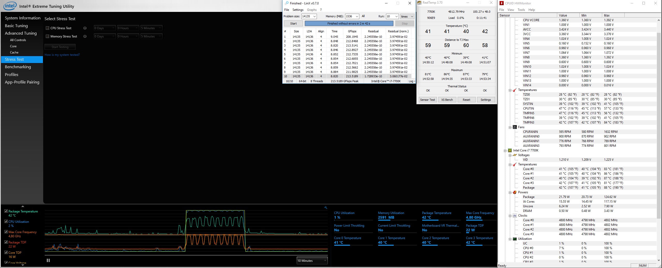The height and width of the screenshot is (268, 662).
Task: Open the LinX Run count dropdown
Action: click(392, 16)
